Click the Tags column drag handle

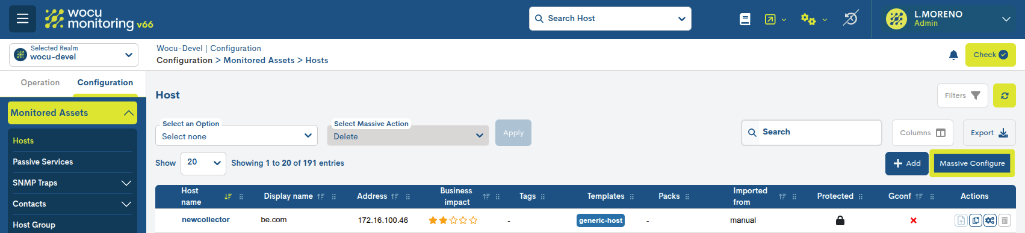543,196
